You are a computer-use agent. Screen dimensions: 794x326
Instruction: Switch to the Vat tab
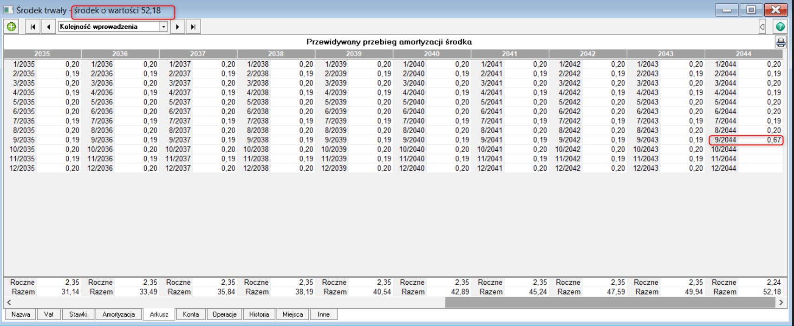(x=49, y=314)
